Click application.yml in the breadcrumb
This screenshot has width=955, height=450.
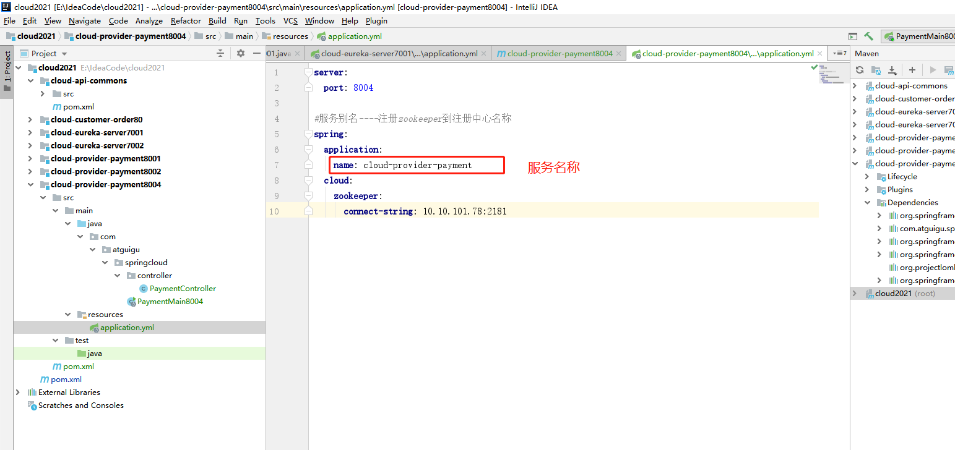pos(349,36)
